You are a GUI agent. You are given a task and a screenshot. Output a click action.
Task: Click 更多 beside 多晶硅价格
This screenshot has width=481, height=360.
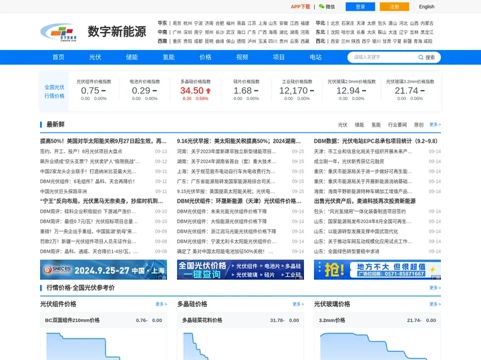298,304
